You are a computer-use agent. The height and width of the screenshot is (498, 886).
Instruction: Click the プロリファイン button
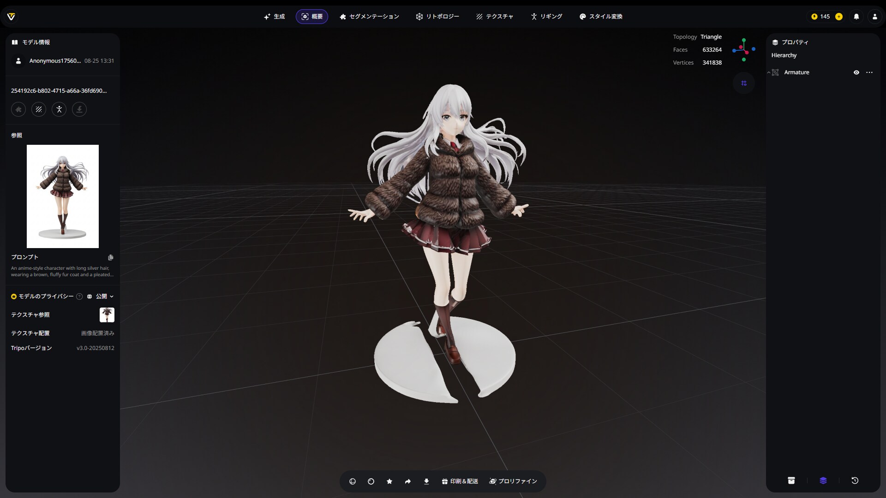point(513,481)
